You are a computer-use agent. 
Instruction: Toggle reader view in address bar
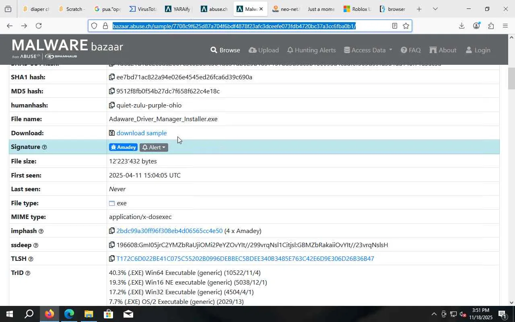(x=395, y=26)
